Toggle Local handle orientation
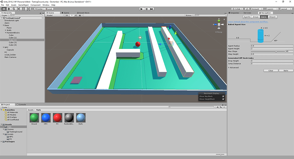Screen dimensions: 294x159 tap(49, 9)
